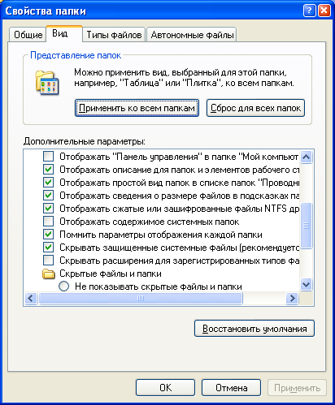This screenshot has width=335, height=405.
Task: Uncheck "Помнить параметры отображения каждой папки"
Action: 49,235
